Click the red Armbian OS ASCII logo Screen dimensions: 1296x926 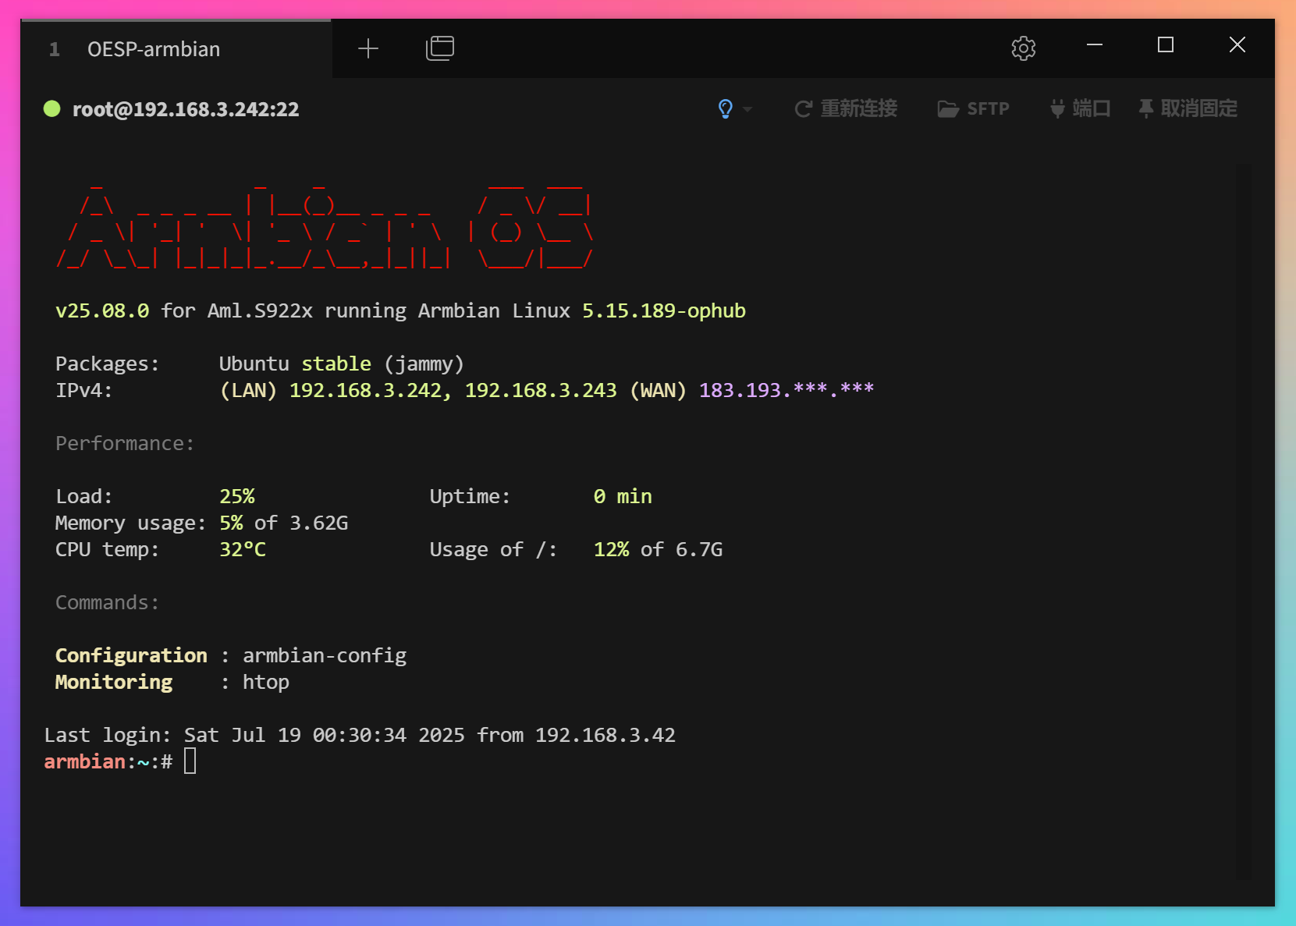pyautogui.click(x=324, y=227)
